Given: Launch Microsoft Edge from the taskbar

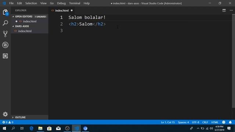Looking at the screenshot, I should 31,128.
